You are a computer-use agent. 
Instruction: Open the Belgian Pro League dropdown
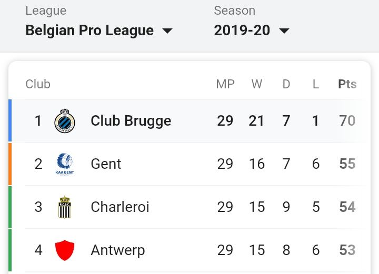click(89, 31)
